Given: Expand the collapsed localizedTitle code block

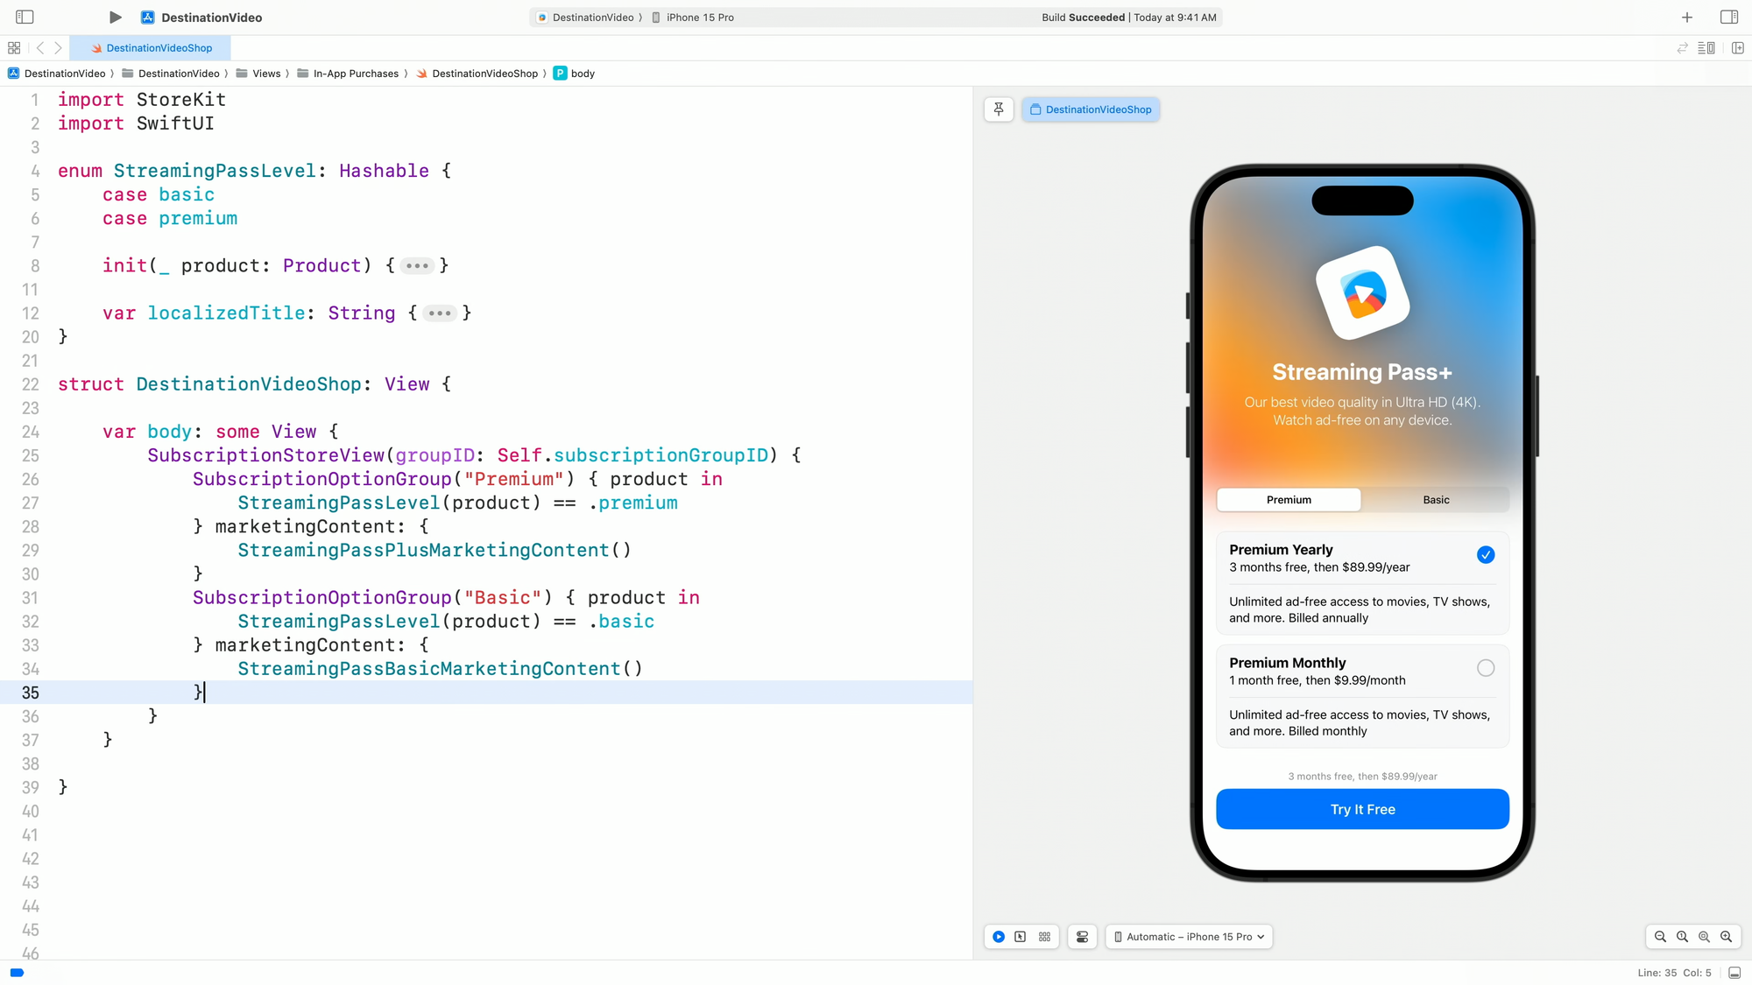Looking at the screenshot, I should tap(440, 313).
